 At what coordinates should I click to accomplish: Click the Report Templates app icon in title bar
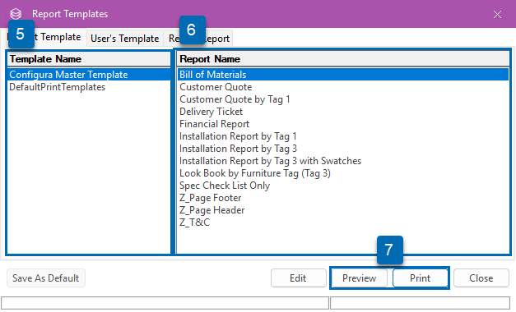point(16,14)
